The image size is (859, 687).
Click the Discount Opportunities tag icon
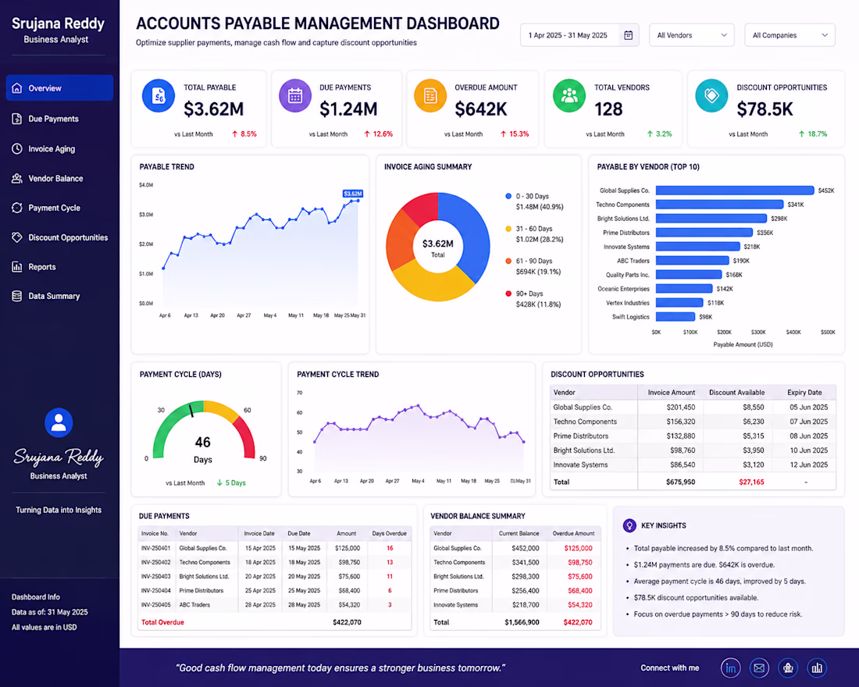(x=17, y=237)
